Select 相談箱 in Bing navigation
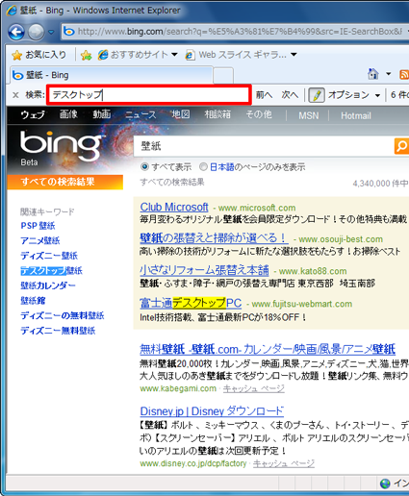 (x=217, y=114)
